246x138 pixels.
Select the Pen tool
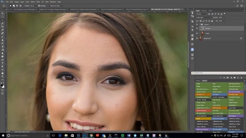[x=2, y=60]
